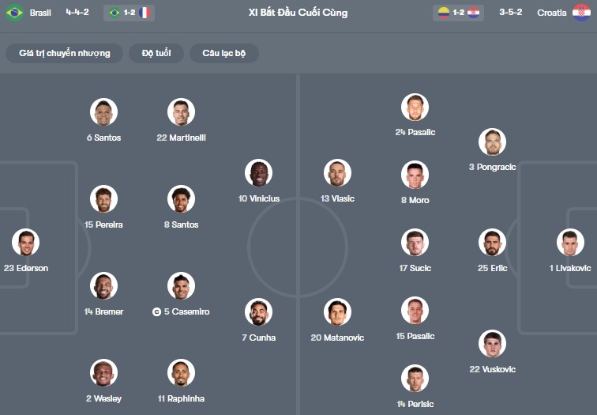This screenshot has width=597, height=415.
Task: Enable the Câu lạc bộ filter
Action: [224, 53]
